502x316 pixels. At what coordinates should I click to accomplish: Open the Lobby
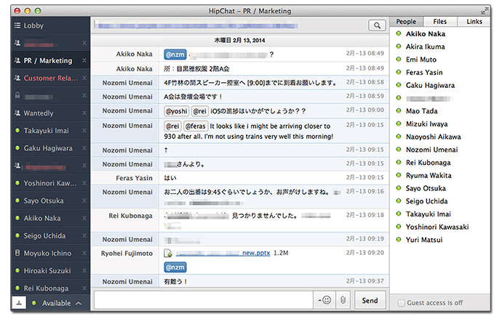50,25
